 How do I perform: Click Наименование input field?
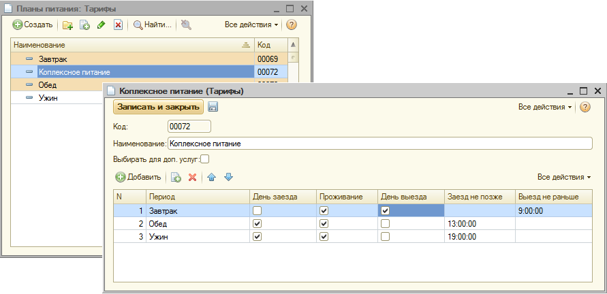tap(379, 143)
